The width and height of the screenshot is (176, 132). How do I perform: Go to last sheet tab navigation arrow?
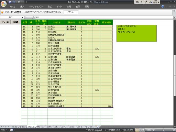[x=8, y=127]
